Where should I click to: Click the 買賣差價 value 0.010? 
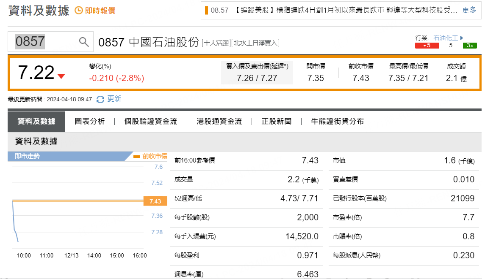click(464, 179)
